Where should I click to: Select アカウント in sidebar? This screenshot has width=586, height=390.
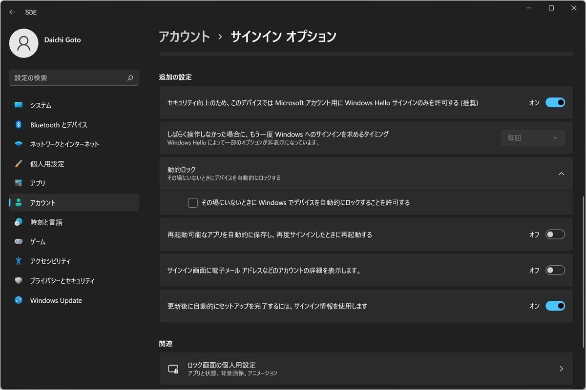74,203
